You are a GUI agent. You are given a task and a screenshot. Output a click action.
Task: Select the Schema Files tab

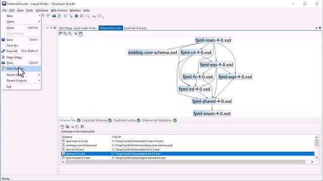[x=68, y=120]
